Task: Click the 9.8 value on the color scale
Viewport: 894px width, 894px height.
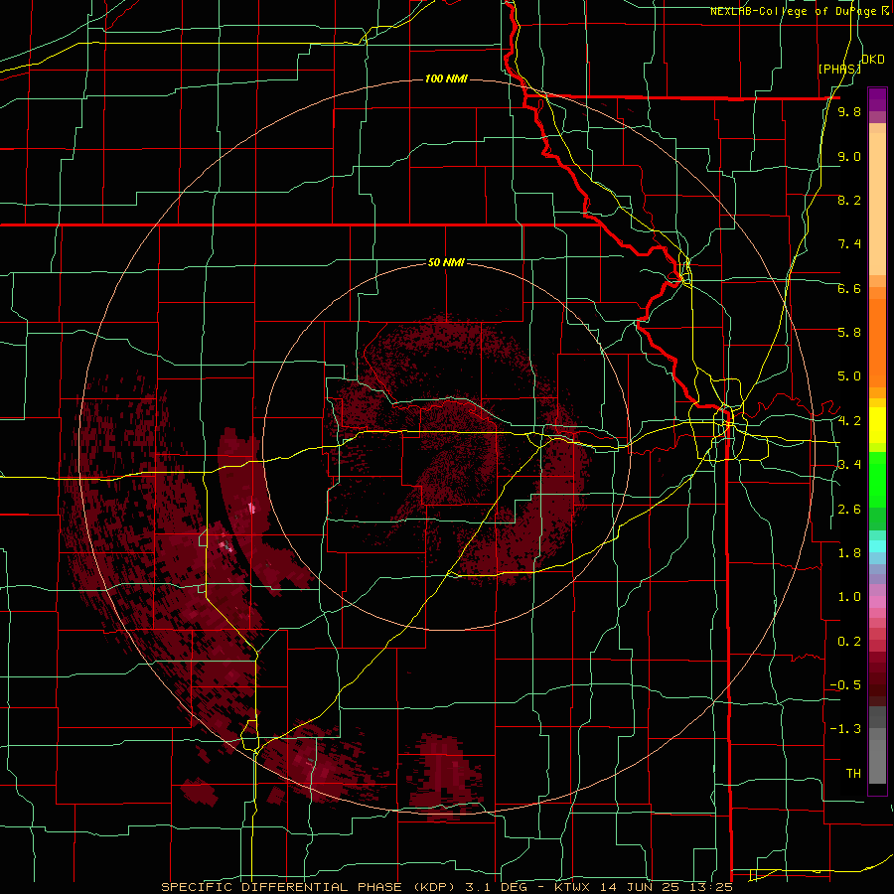Action: pyautogui.click(x=849, y=112)
